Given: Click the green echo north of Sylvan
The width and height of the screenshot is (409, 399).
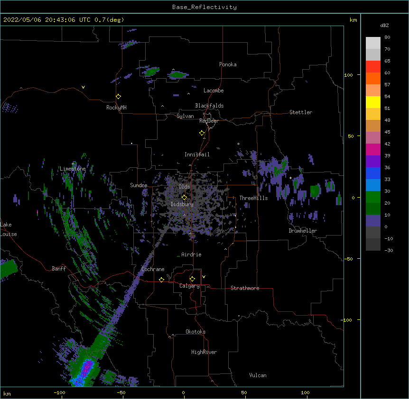Looking at the screenshot, I should [177, 75].
